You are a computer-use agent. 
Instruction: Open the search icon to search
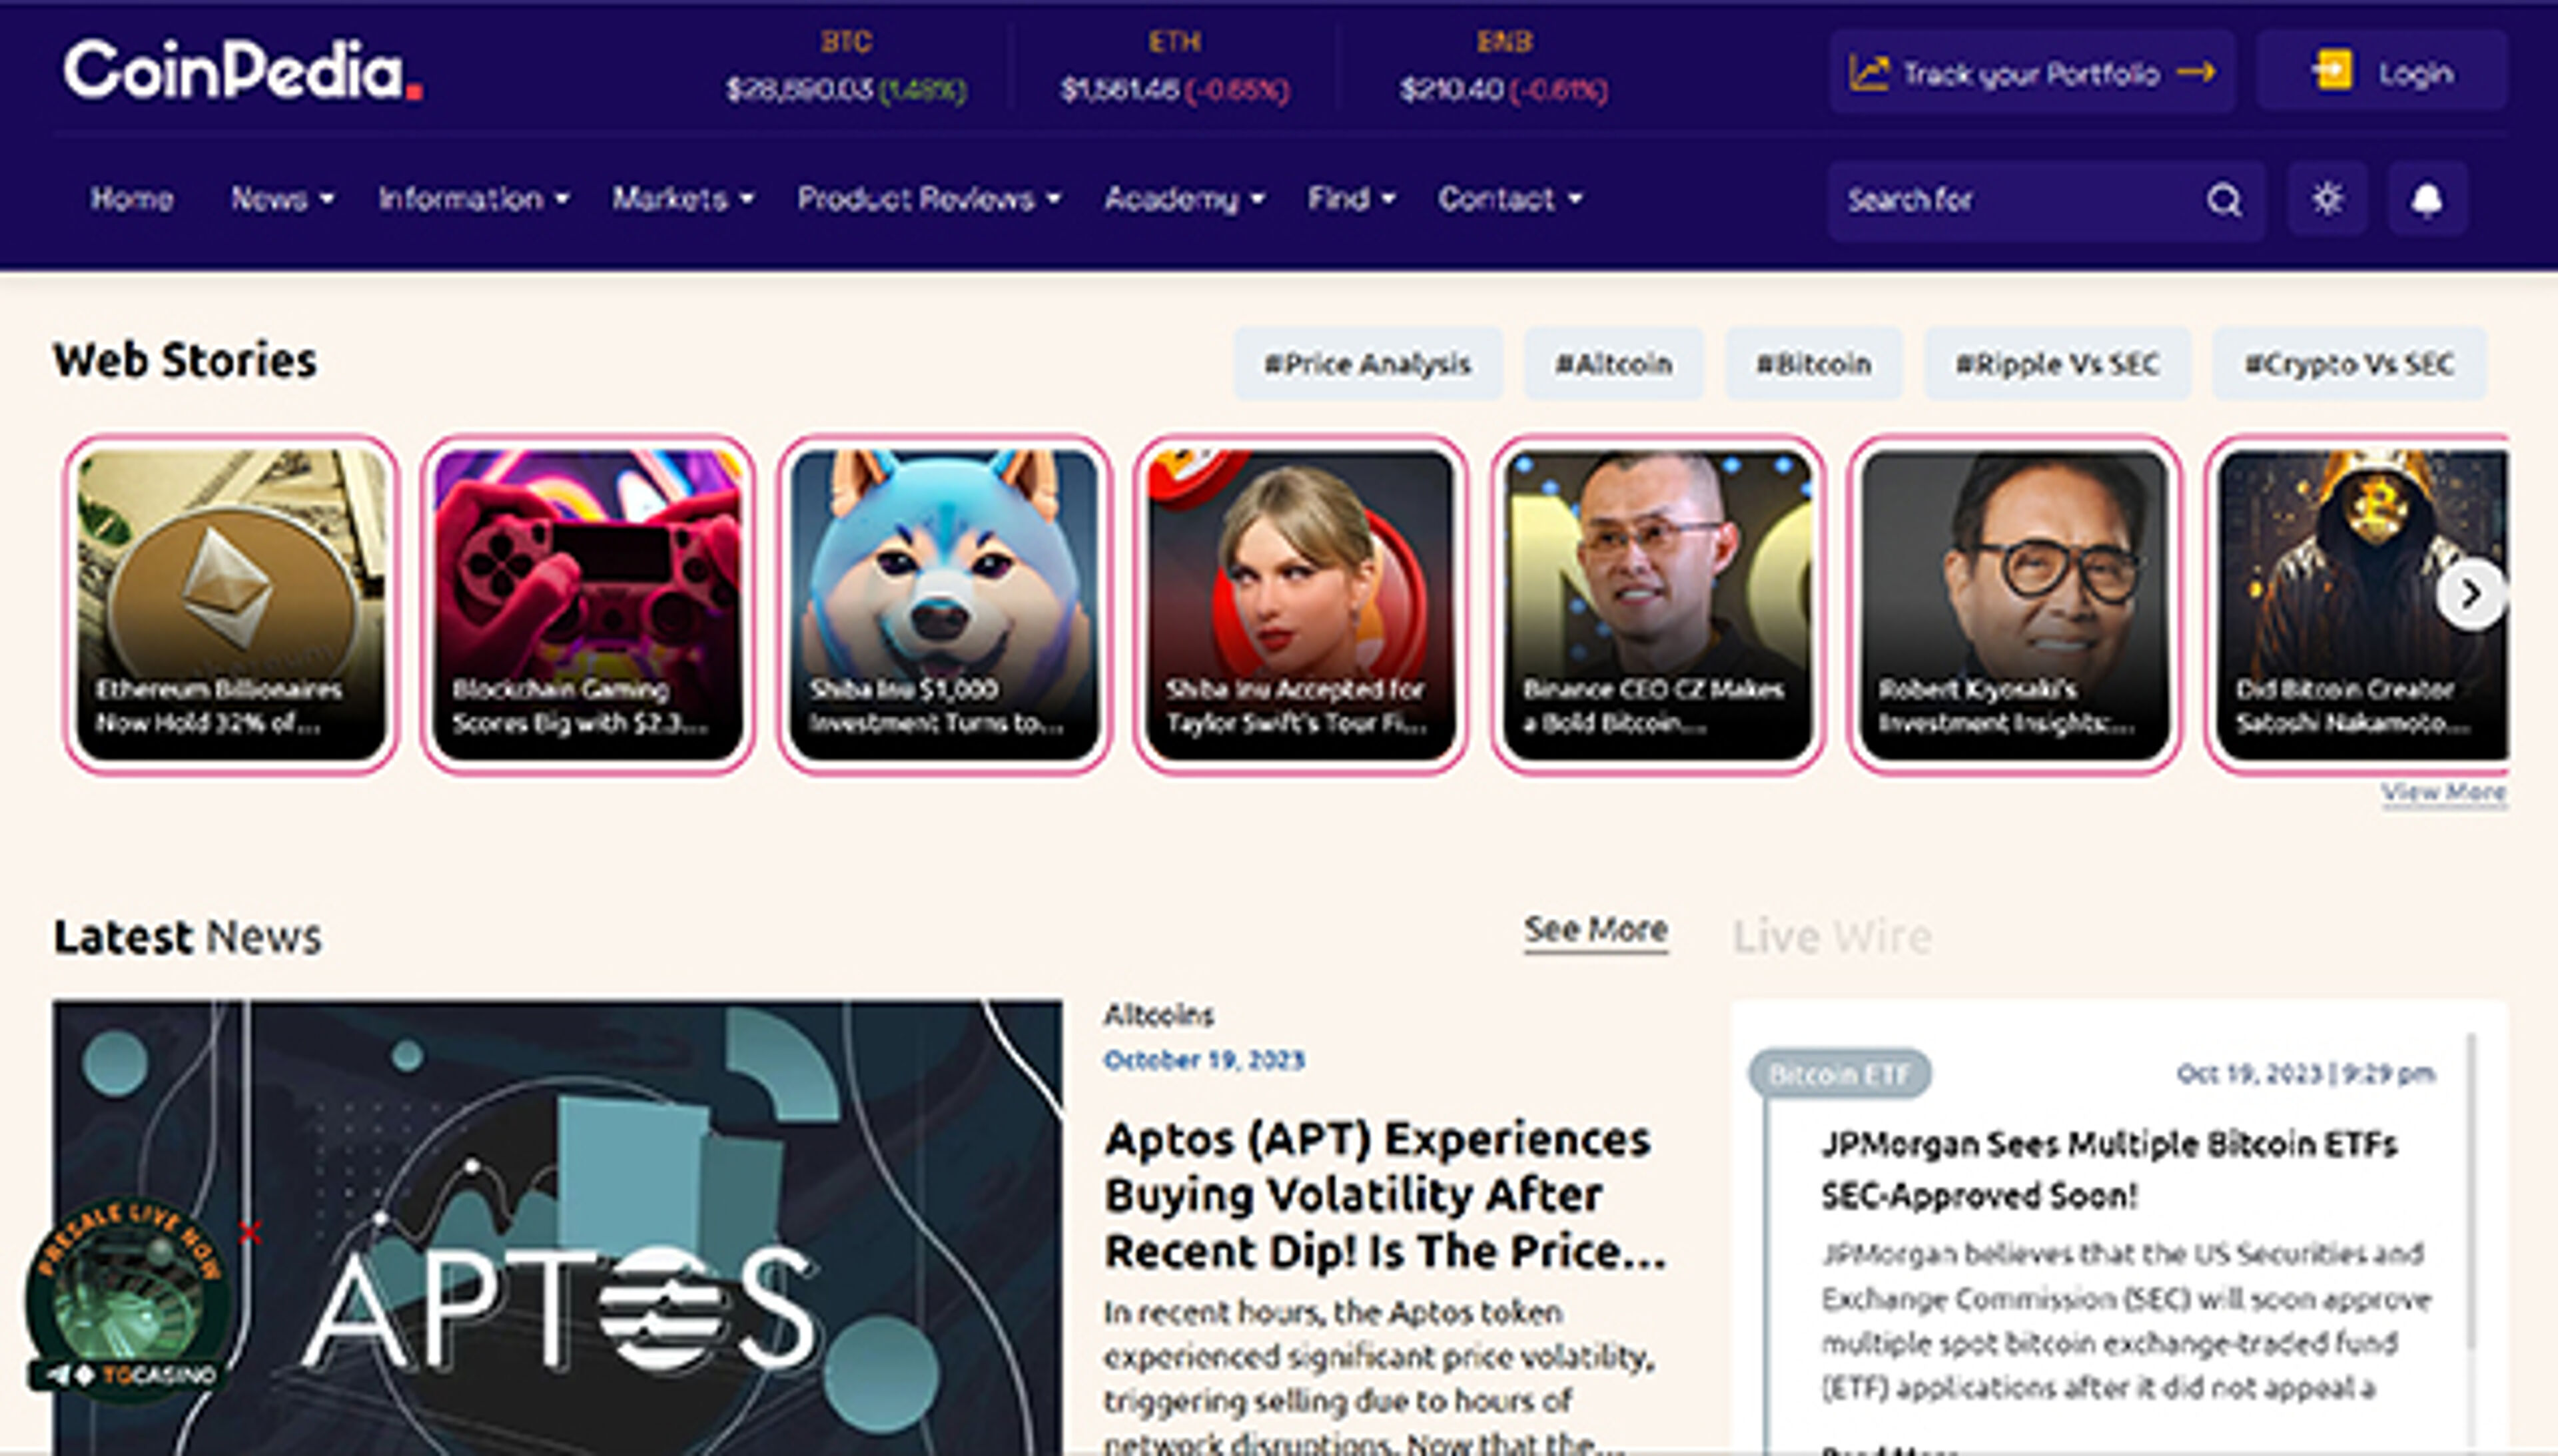coord(2224,199)
